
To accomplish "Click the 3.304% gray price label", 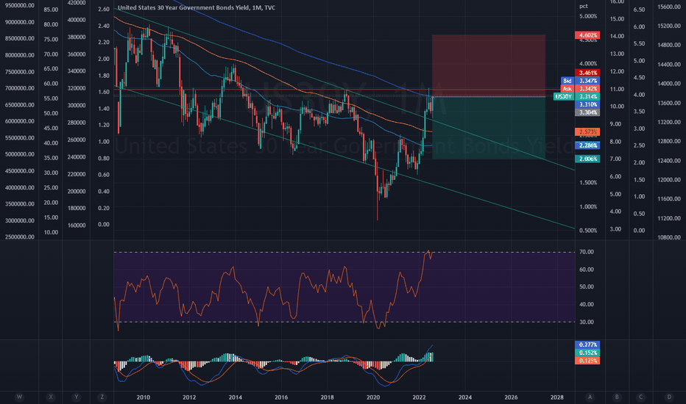I will (x=587, y=112).
